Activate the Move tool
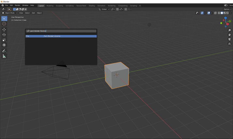233x139 pixels. 4,29
